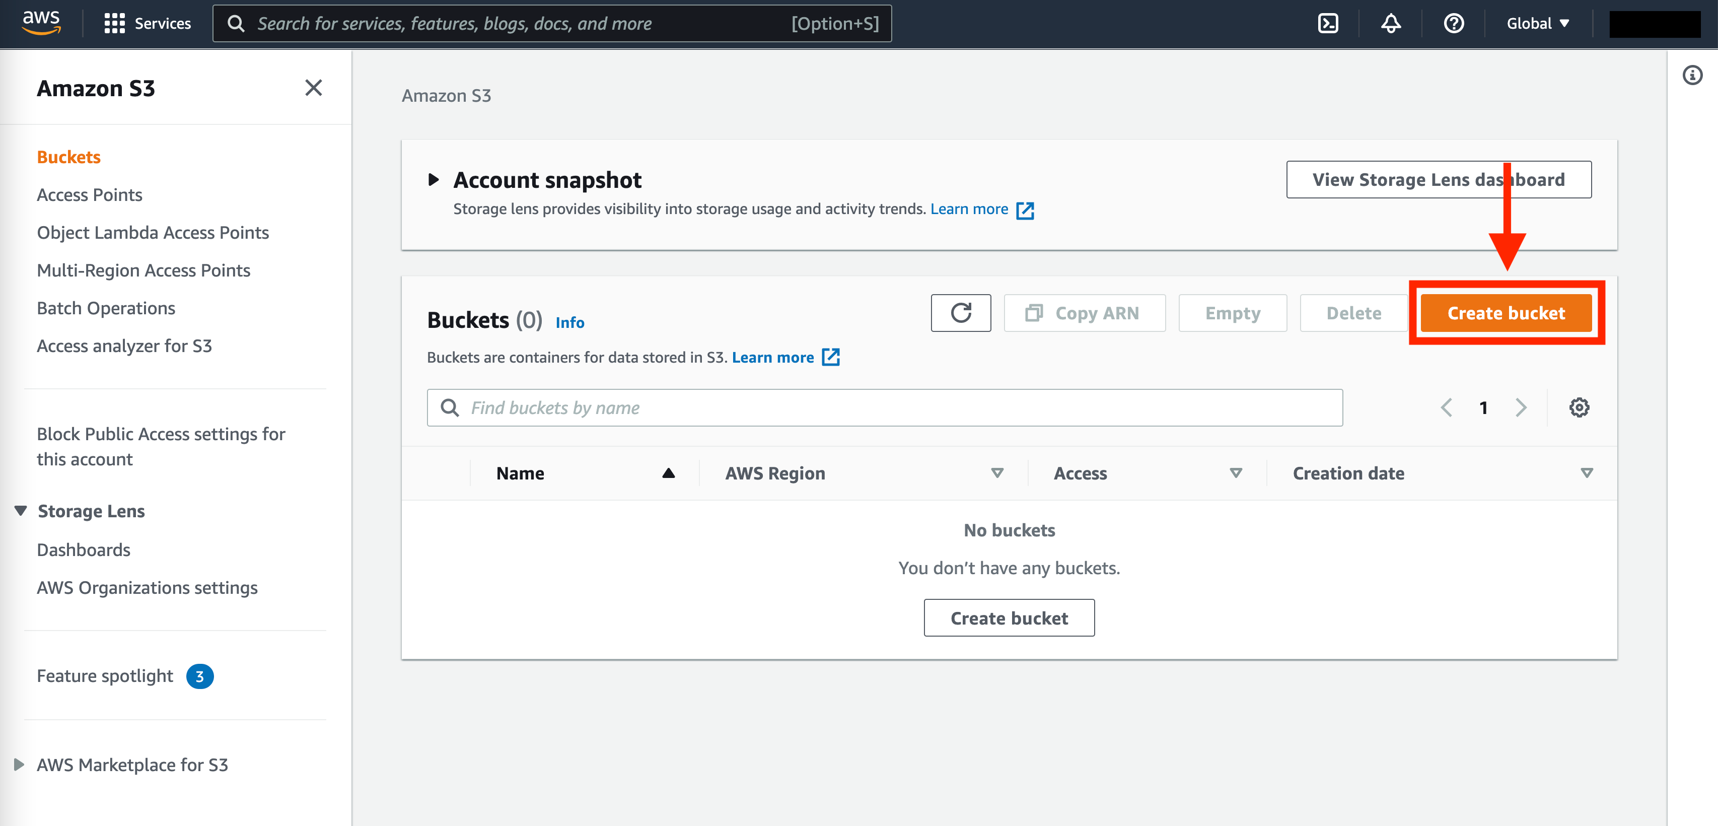This screenshot has height=826, width=1718.
Task: Expand the Account snapshot section
Action: (434, 179)
